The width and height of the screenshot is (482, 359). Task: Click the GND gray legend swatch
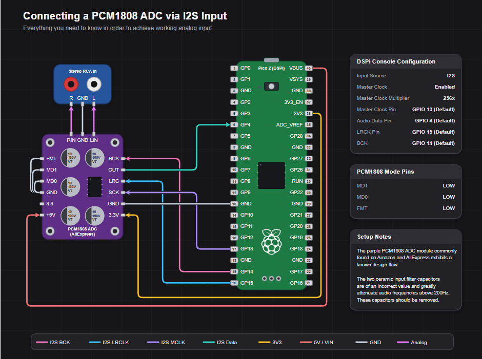point(361,342)
